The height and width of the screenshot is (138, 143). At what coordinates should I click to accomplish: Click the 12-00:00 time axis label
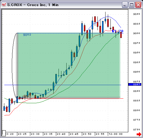click(x=116, y=134)
